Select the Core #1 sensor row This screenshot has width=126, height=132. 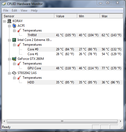[x=75, y=54]
